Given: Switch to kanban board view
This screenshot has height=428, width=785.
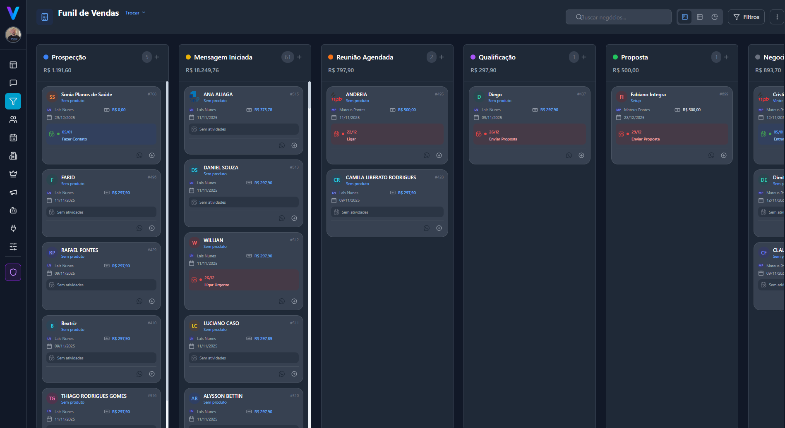Looking at the screenshot, I should click(x=685, y=17).
